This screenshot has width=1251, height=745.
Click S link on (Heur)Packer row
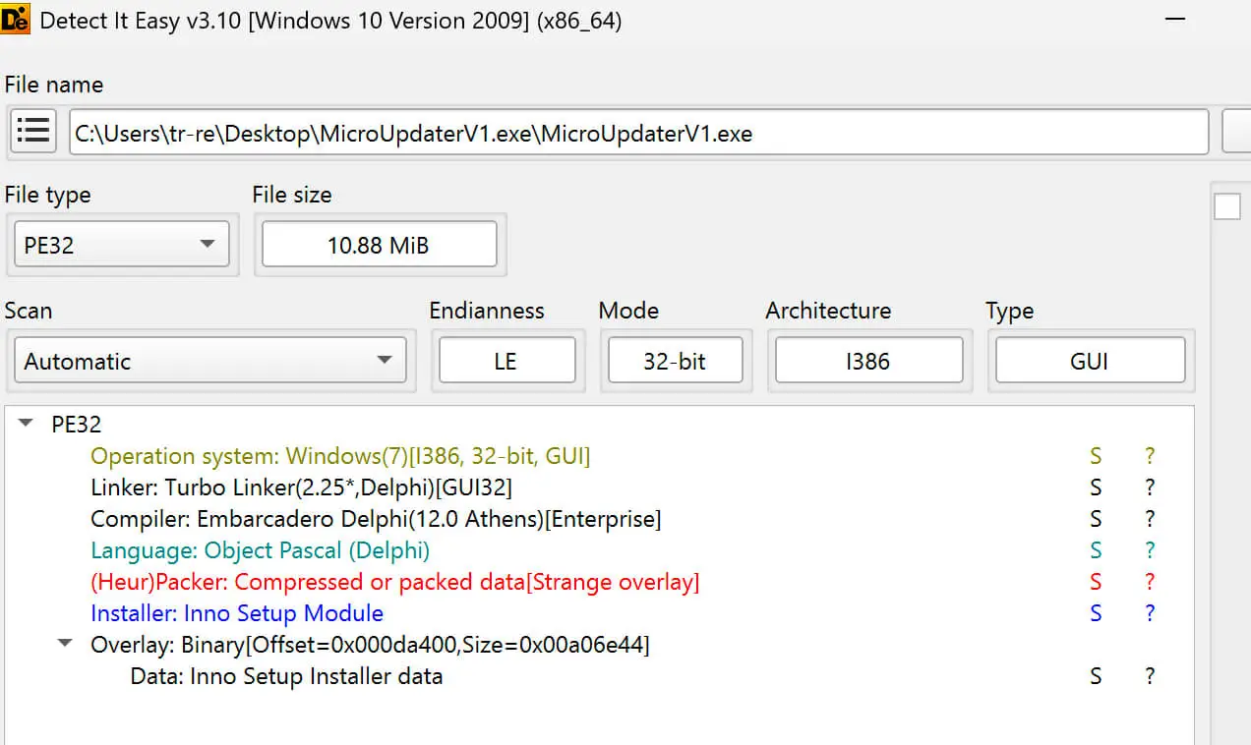click(x=1096, y=582)
